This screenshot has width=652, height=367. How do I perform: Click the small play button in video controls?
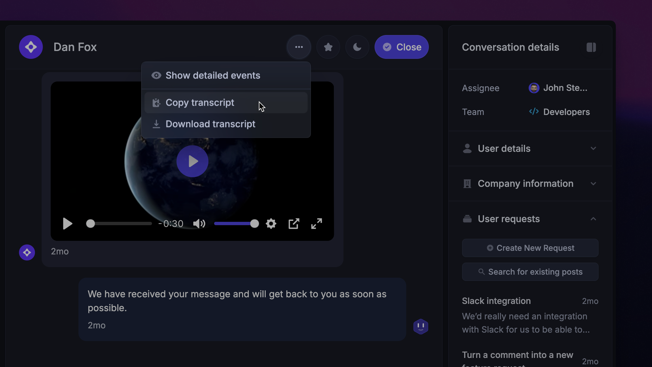pyautogui.click(x=68, y=224)
